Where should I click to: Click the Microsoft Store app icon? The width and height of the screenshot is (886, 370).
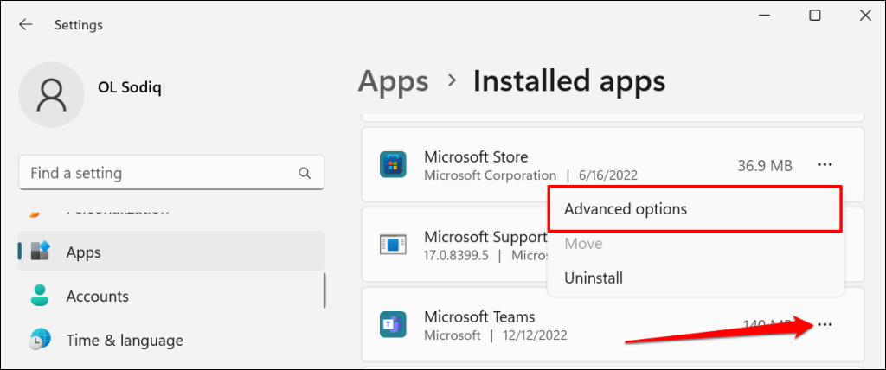pos(393,164)
